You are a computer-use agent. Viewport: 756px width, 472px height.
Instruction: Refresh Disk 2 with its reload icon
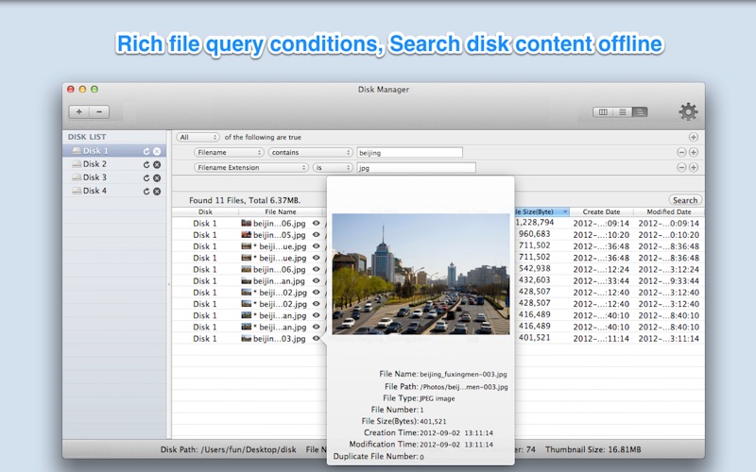click(x=146, y=164)
